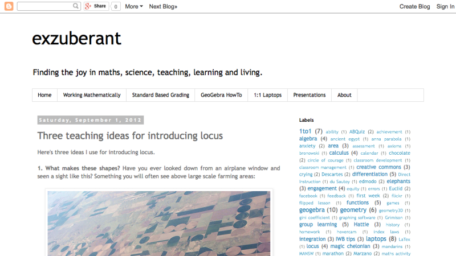Select the Marzano label
This screenshot has height=256, width=456.
(363, 253)
